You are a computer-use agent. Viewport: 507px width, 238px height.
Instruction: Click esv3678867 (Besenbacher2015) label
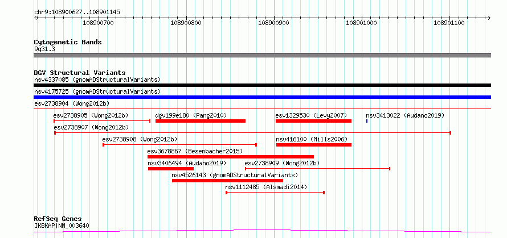(x=195, y=151)
